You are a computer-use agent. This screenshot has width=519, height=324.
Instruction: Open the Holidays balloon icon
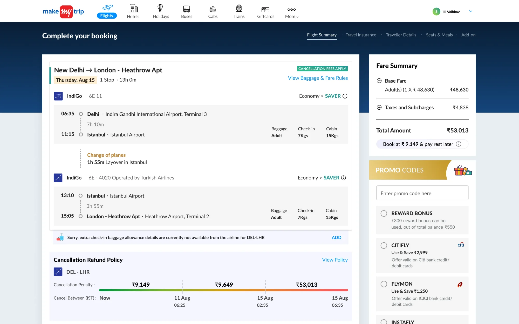160,8
